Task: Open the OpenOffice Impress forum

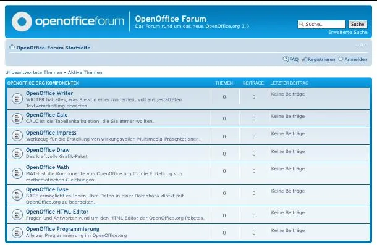Action: pos(51,133)
